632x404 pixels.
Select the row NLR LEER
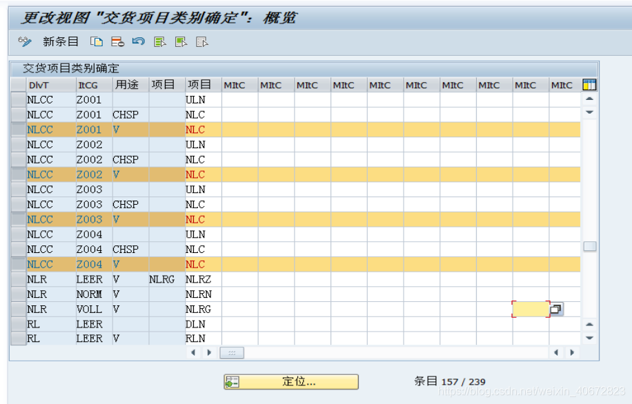pyautogui.click(x=19, y=279)
